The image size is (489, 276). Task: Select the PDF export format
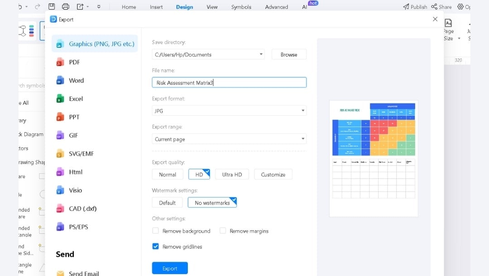click(x=75, y=62)
